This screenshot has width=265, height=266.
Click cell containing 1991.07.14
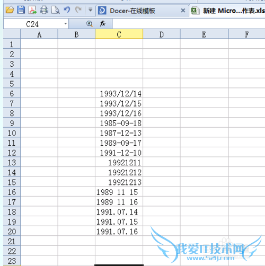119,211
